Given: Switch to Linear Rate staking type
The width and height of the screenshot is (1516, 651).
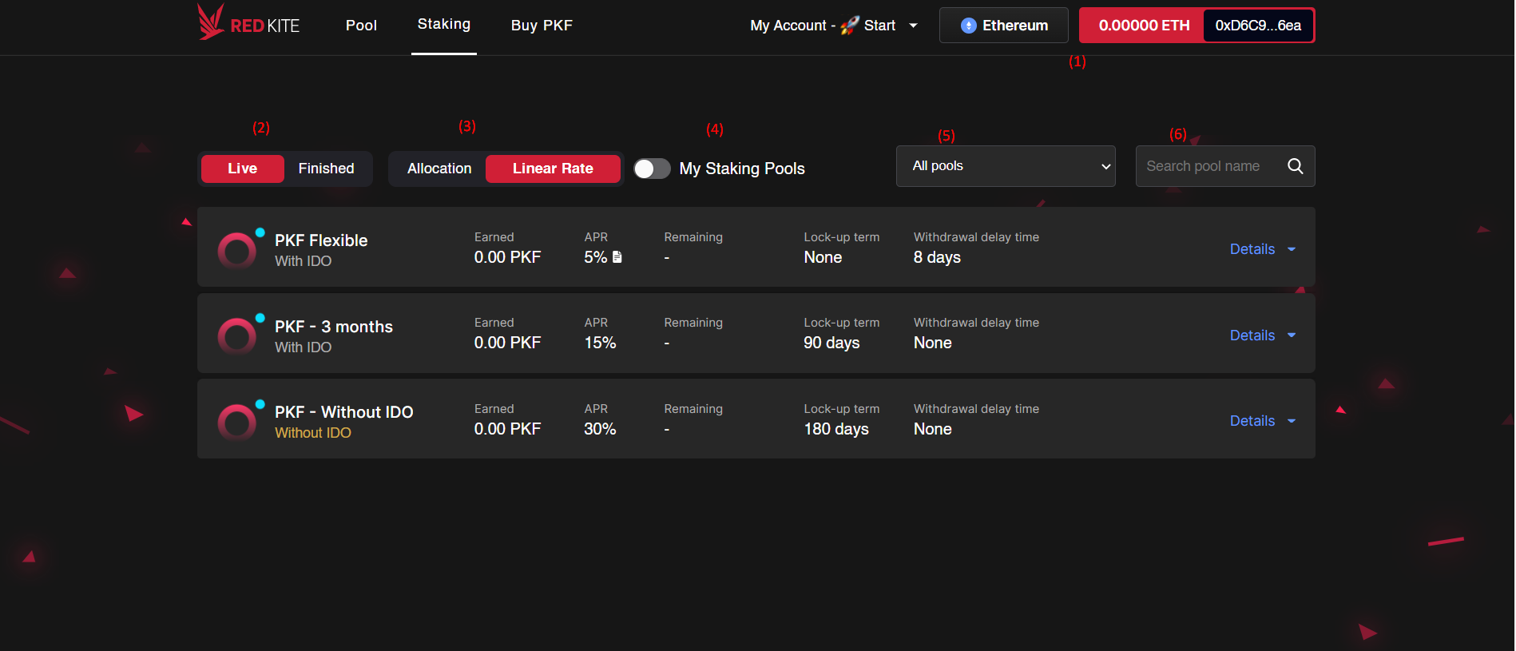Looking at the screenshot, I should [553, 169].
